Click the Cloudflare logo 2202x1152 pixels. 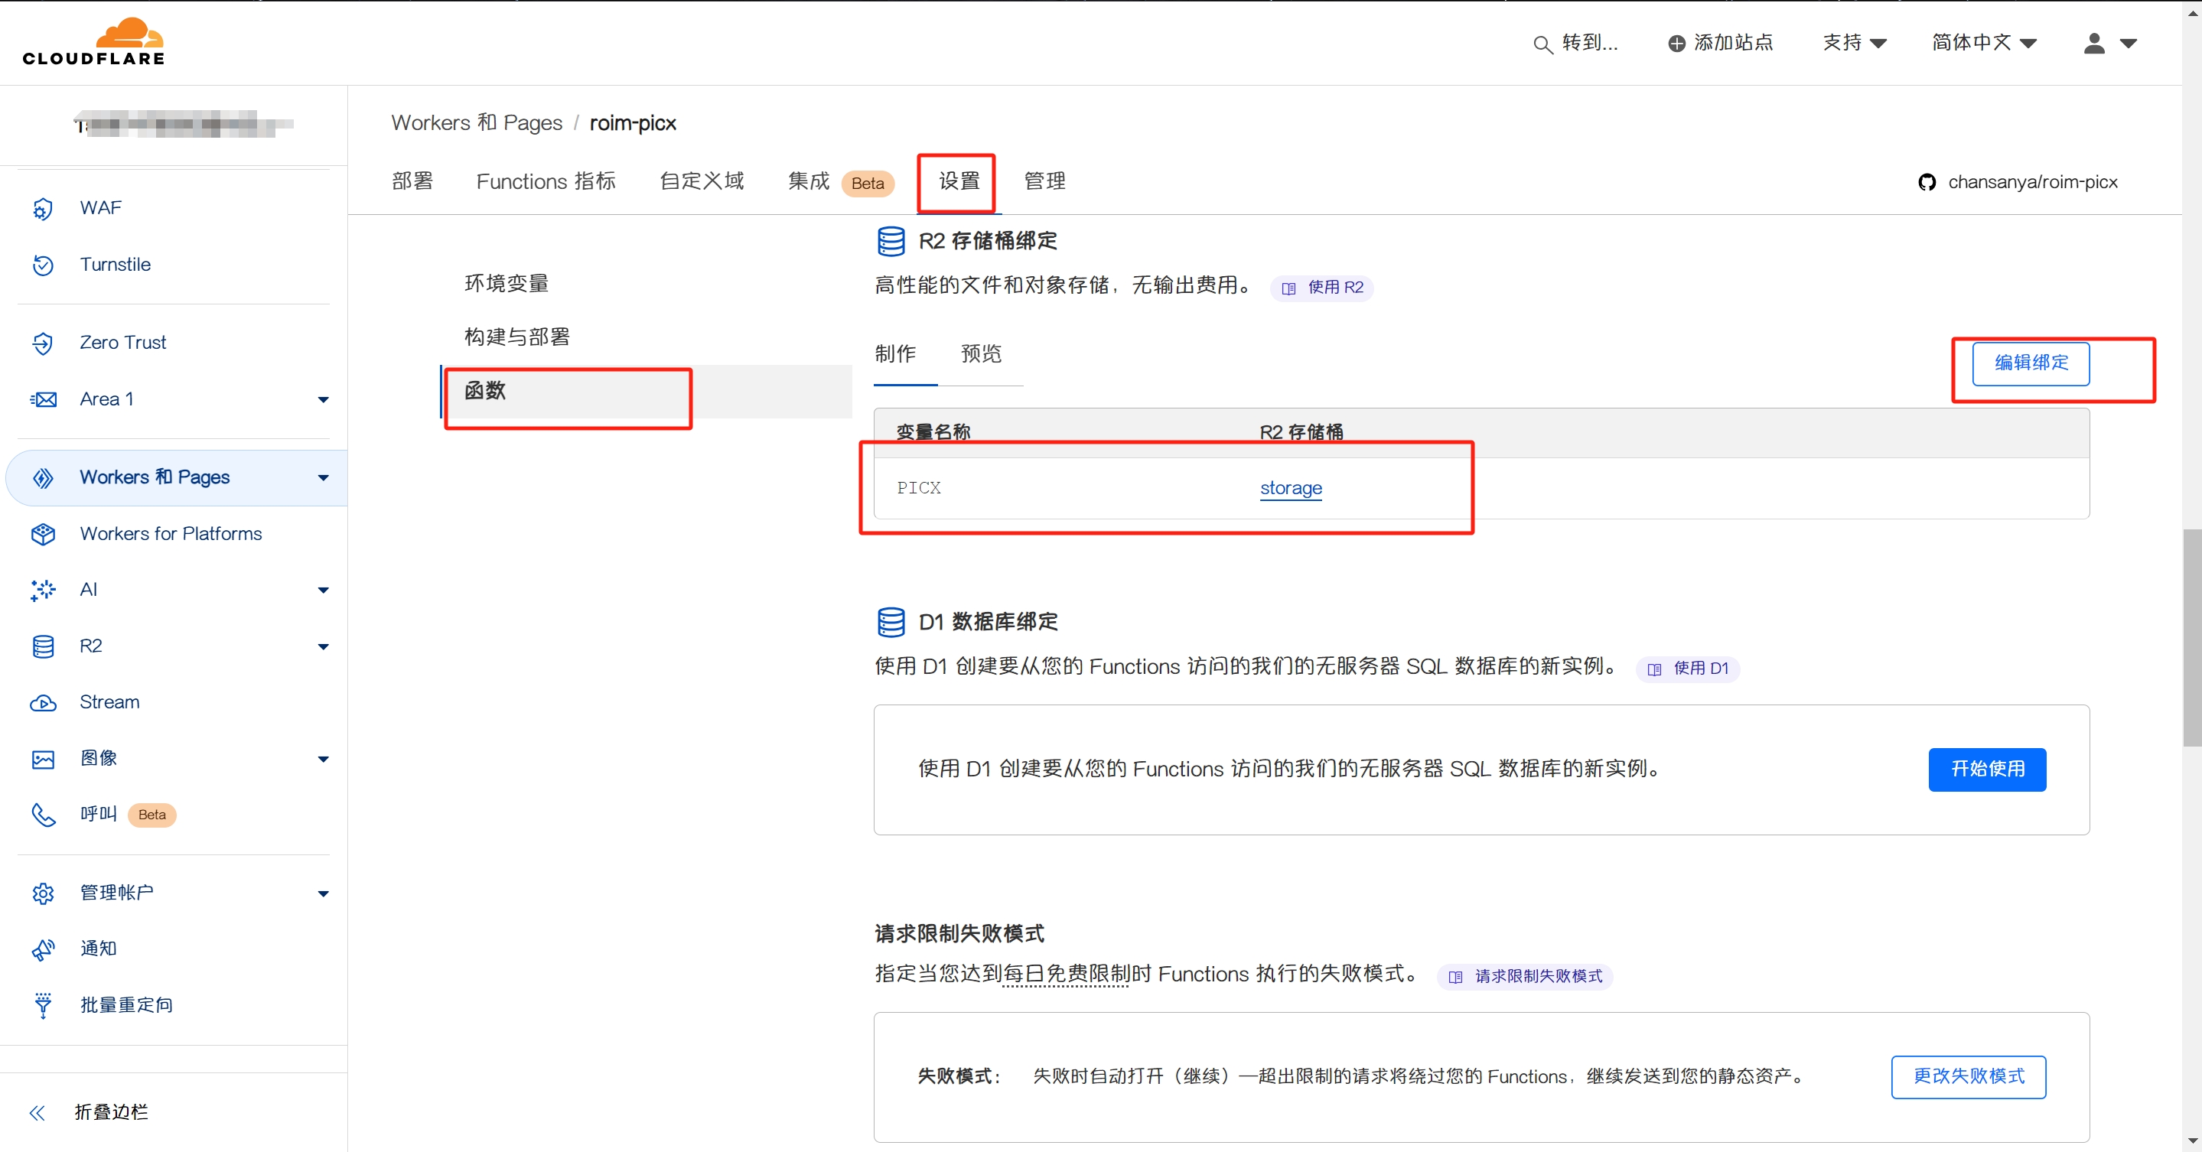click(93, 41)
